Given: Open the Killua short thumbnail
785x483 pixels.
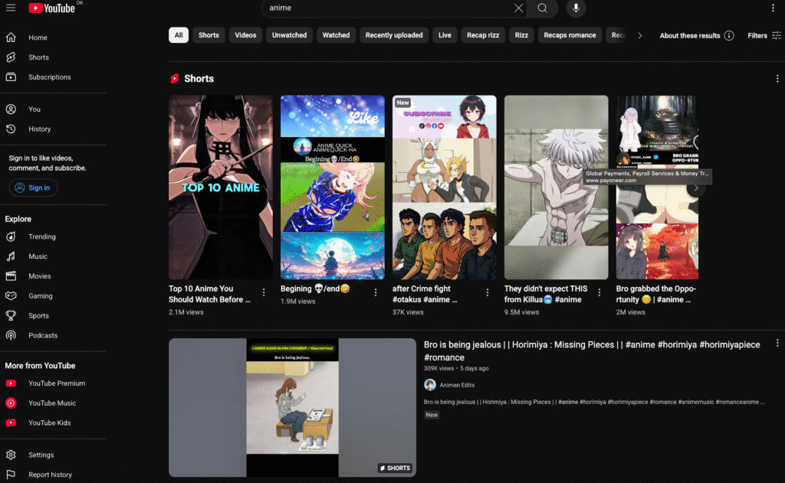Looking at the screenshot, I should (x=557, y=187).
